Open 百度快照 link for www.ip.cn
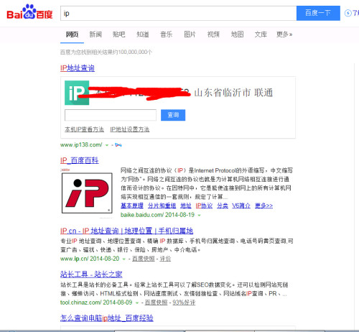 click(x=143, y=259)
